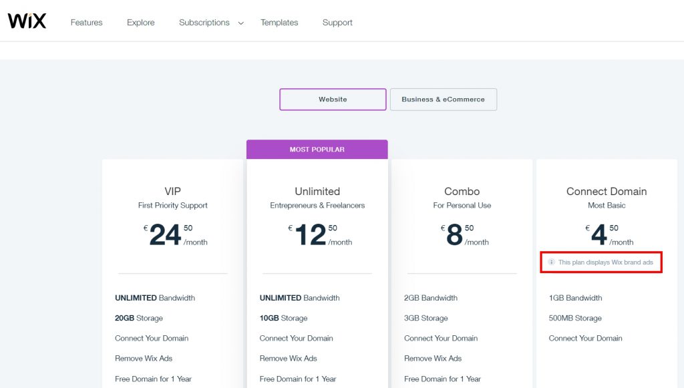Click UNLIMITED Bandwidth in the VIP plan
Viewport: 684px width, 388px height.
tap(155, 298)
